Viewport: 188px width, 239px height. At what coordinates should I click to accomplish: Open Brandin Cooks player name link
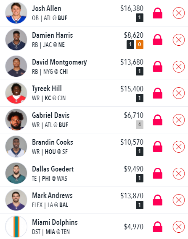(x=53, y=142)
